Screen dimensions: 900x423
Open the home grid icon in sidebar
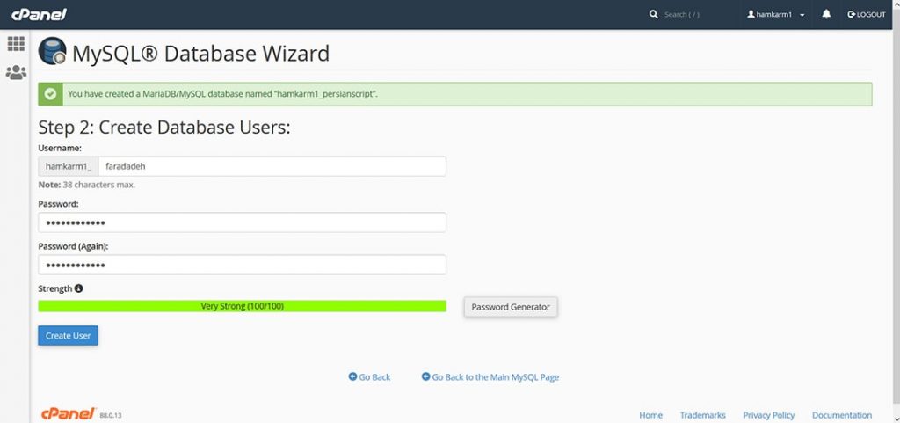pos(16,44)
